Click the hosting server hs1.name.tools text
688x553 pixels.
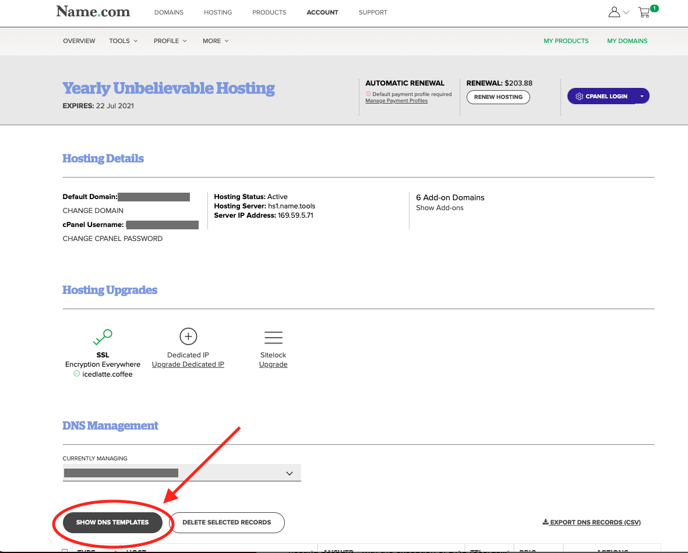(x=292, y=206)
